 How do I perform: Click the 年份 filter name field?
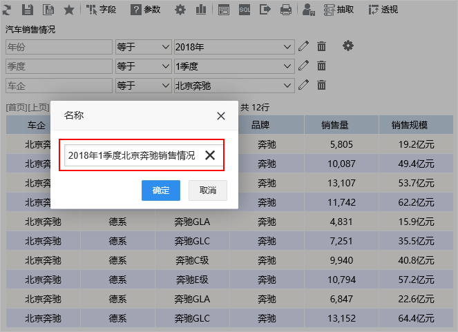(59, 47)
